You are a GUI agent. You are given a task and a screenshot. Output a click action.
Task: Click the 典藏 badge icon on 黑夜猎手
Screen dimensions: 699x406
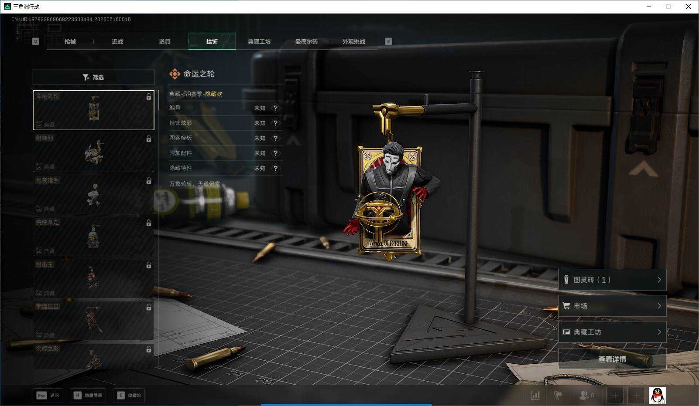[x=39, y=209]
